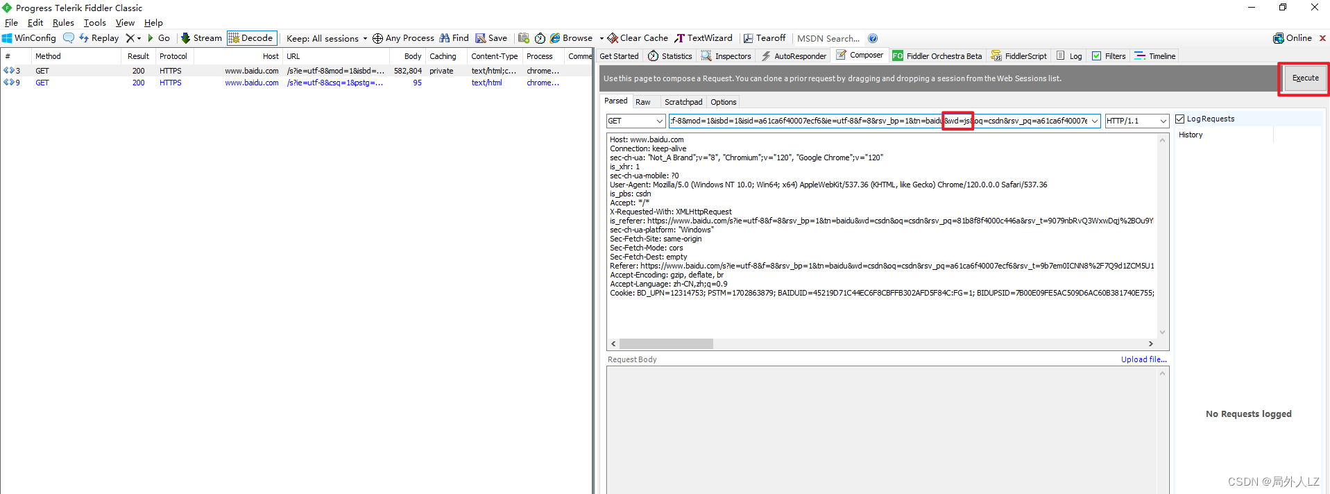
Task: Open the Help menu
Action: click(x=153, y=23)
